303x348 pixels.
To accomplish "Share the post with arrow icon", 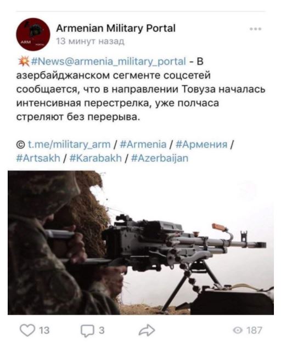I will coord(147,330).
